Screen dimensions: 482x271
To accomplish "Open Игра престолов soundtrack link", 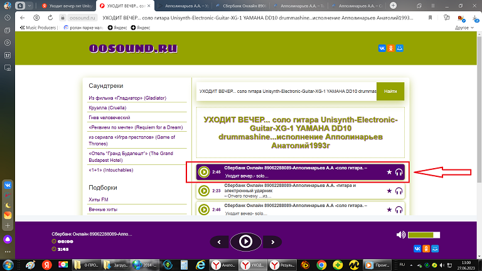I will click(x=132, y=141).
